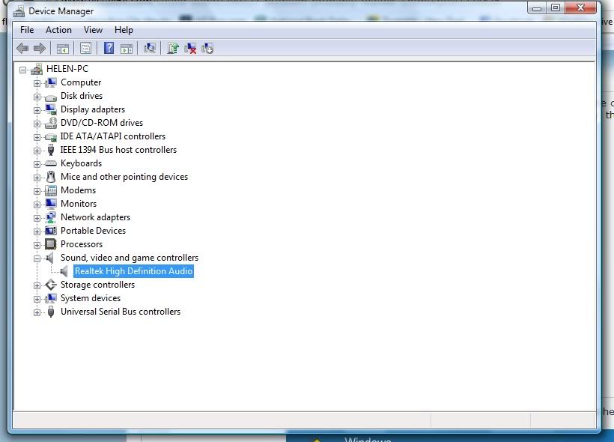Open the Properties toolbar icon
The width and height of the screenshot is (614, 442).
[85, 49]
